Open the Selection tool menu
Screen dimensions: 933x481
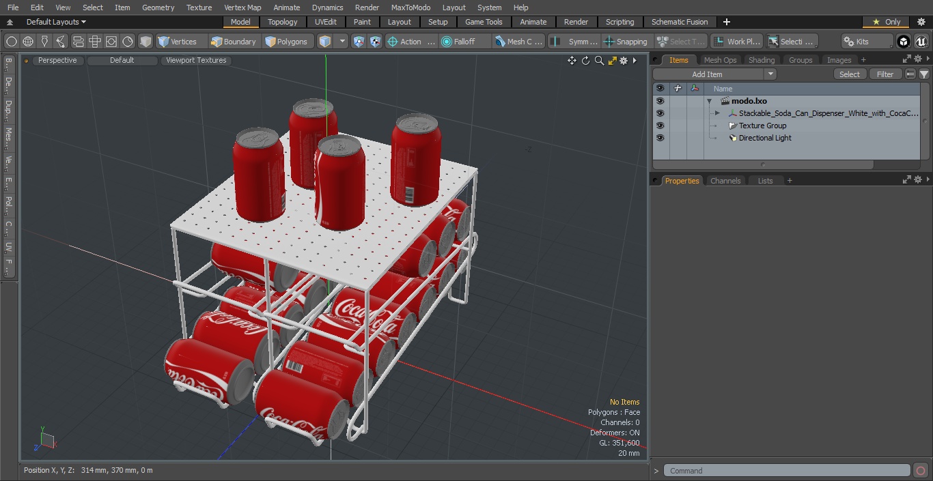pyautogui.click(x=791, y=42)
